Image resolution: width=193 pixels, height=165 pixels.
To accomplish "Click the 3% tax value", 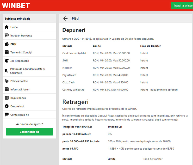I will [x=110, y=134].
